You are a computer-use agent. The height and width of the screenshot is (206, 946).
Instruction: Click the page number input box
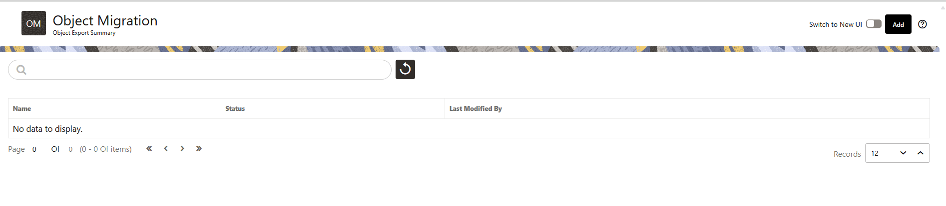pyautogui.click(x=37, y=149)
